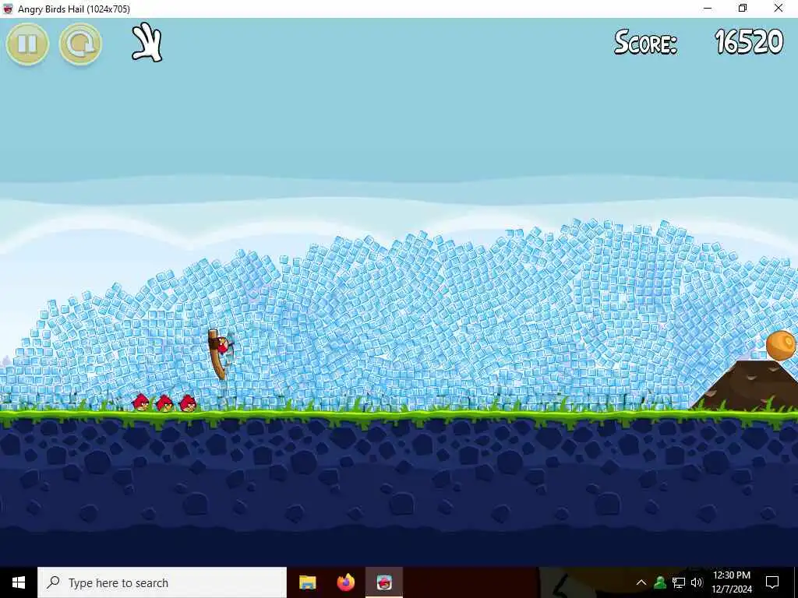This screenshot has width=798, height=598.
Task: Click the brown dirt hill
Action: click(x=747, y=385)
